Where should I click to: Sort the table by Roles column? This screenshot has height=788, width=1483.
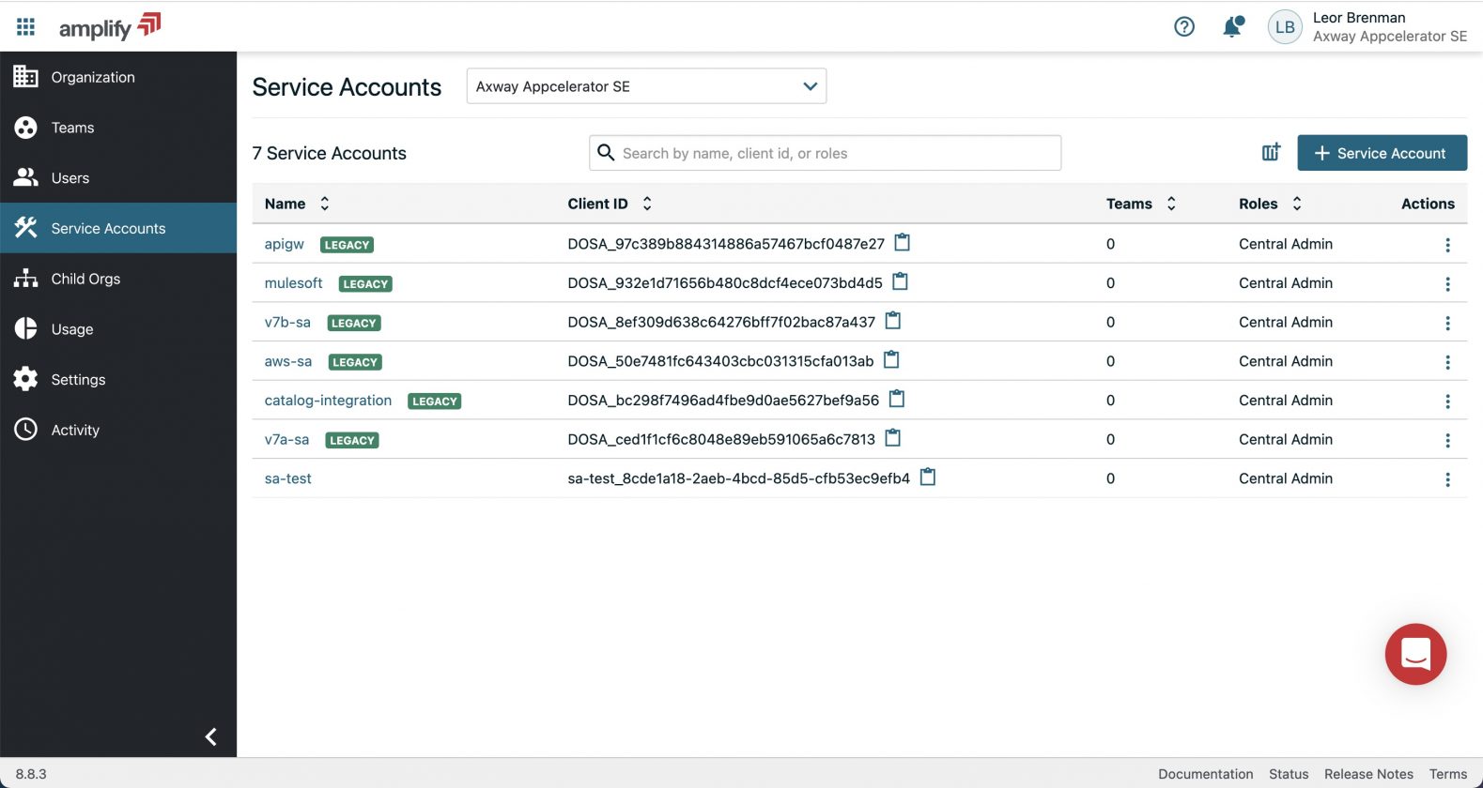pyautogui.click(x=1297, y=204)
